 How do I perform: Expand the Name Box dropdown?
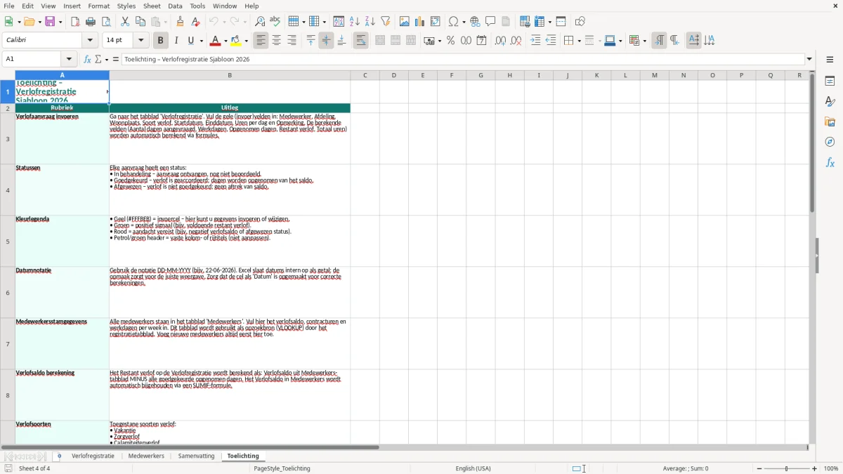(x=69, y=59)
